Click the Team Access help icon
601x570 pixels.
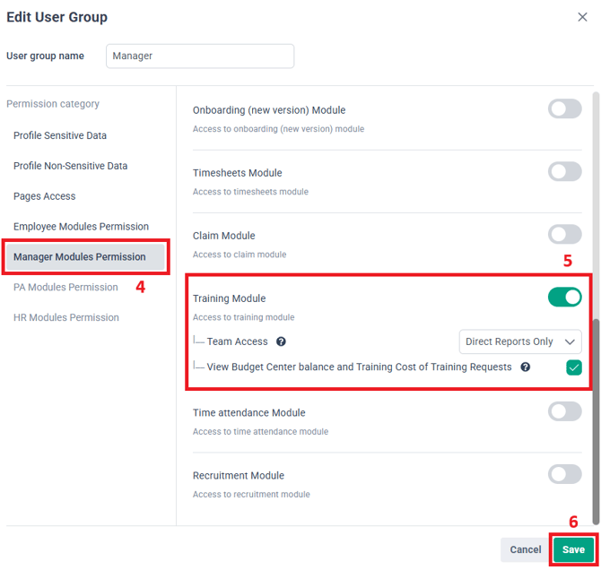pyautogui.click(x=281, y=341)
